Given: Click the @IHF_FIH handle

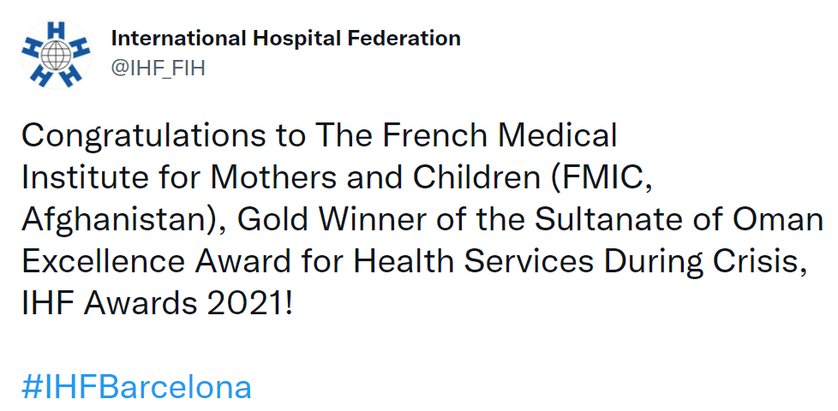Looking at the screenshot, I should (159, 68).
